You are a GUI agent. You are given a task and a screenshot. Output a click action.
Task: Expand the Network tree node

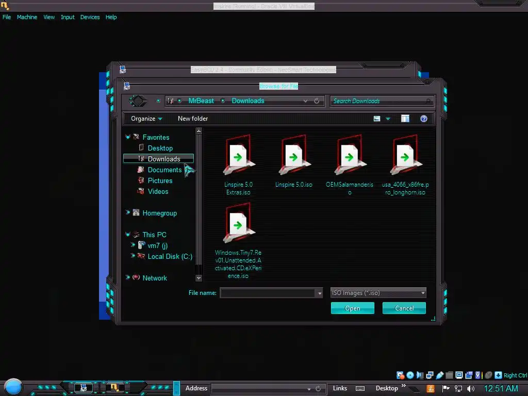click(x=128, y=277)
